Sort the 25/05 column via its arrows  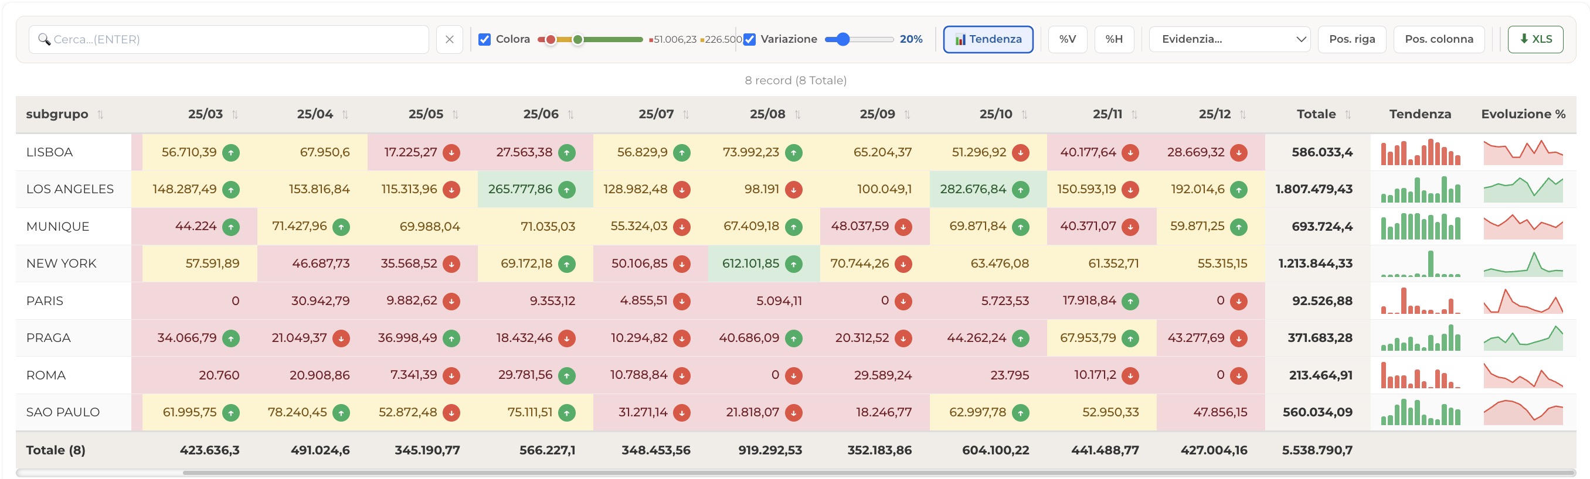pyautogui.click(x=456, y=115)
